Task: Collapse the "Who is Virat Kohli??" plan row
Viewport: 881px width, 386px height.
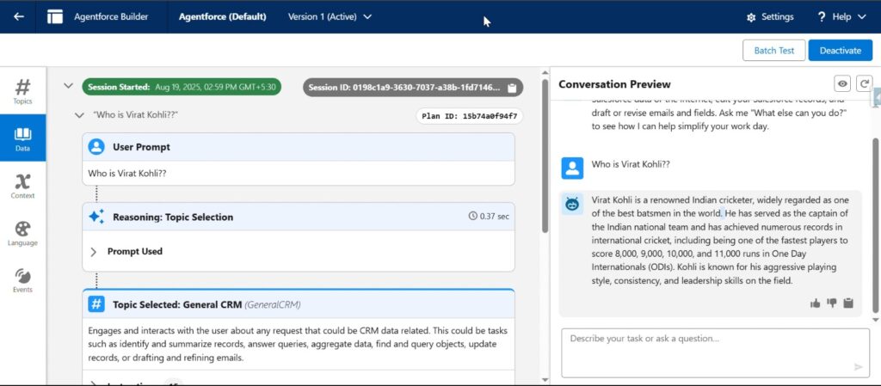Action: (x=80, y=115)
